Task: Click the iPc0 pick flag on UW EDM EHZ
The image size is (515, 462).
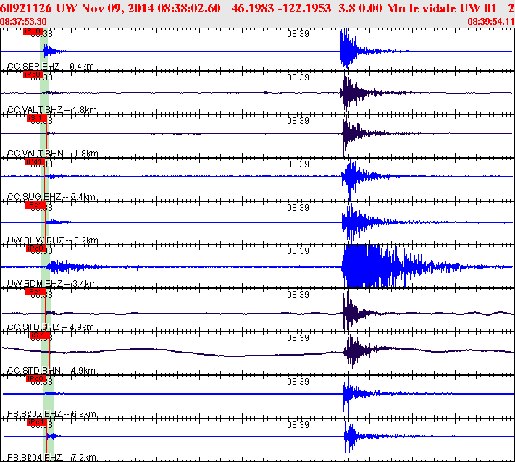Action: point(35,248)
